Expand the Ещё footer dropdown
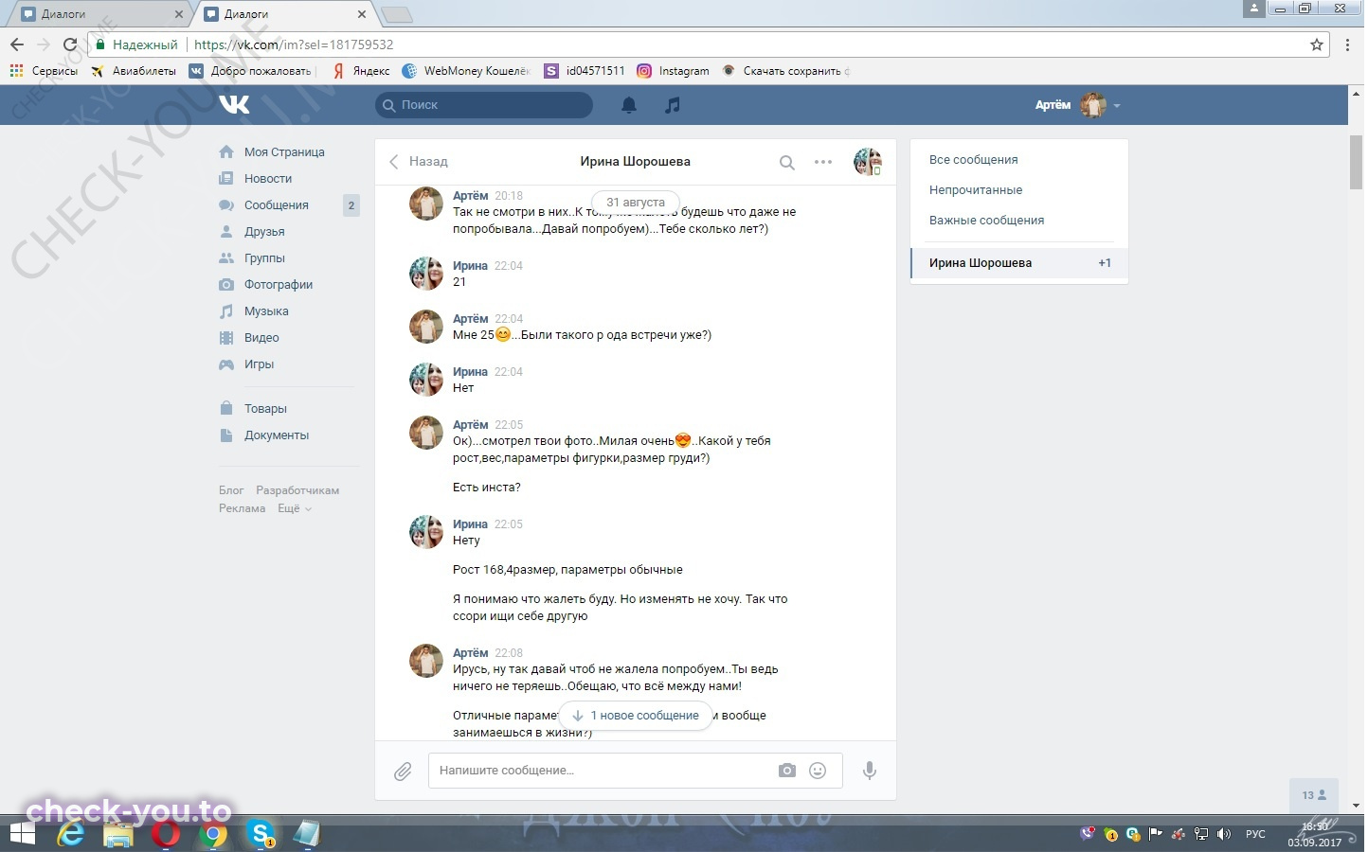 pos(294,508)
